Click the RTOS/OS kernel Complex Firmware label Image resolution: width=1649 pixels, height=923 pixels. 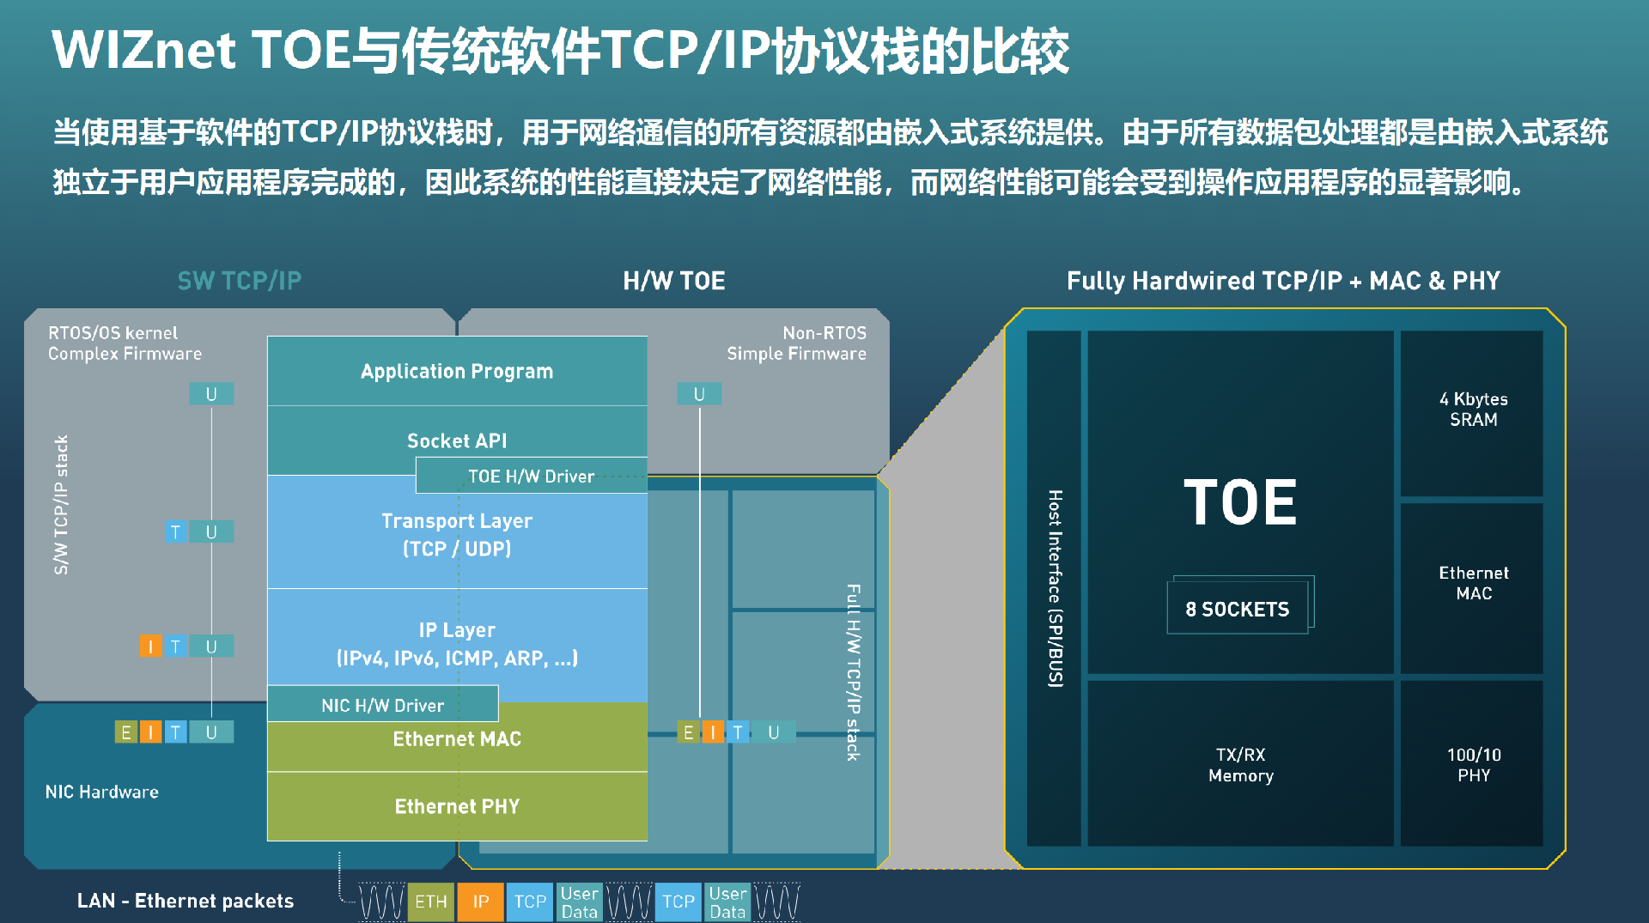[x=125, y=343]
